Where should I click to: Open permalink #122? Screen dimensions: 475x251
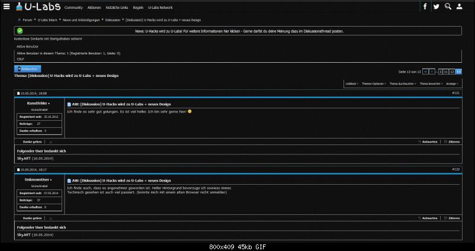[x=455, y=169]
